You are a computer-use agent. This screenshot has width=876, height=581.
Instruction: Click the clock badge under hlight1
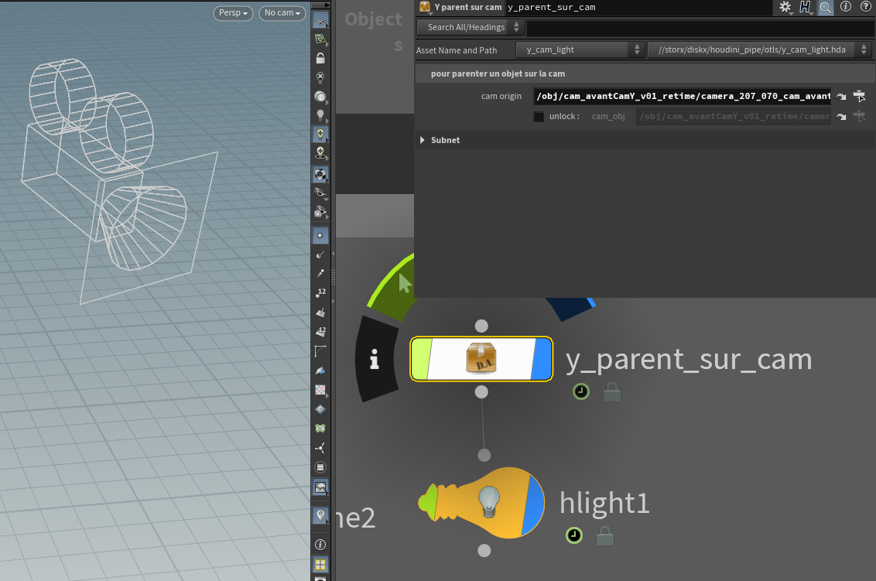pos(573,535)
